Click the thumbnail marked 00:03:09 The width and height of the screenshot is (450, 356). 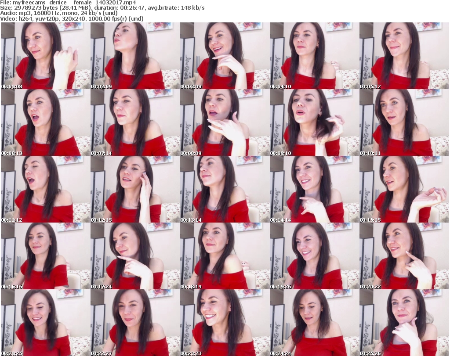point(225,56)
